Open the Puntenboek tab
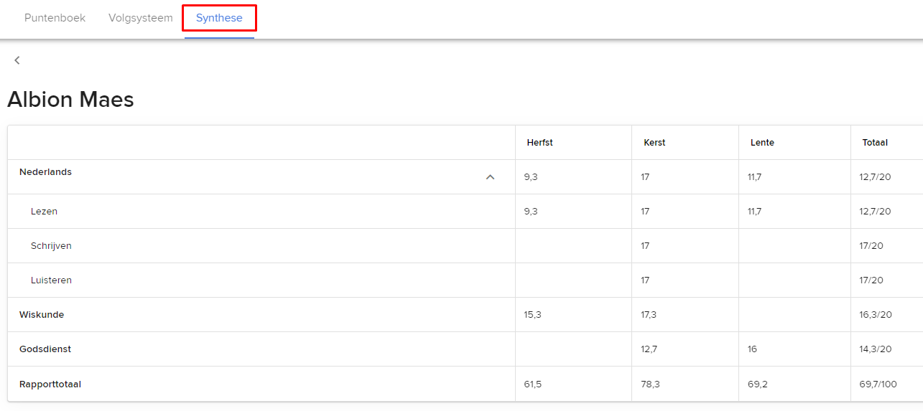 click(55, 18)
